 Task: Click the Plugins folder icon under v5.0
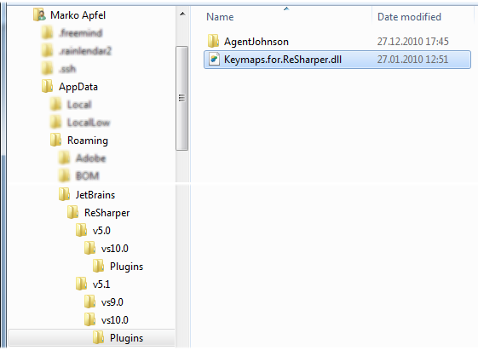click(99, 266)
